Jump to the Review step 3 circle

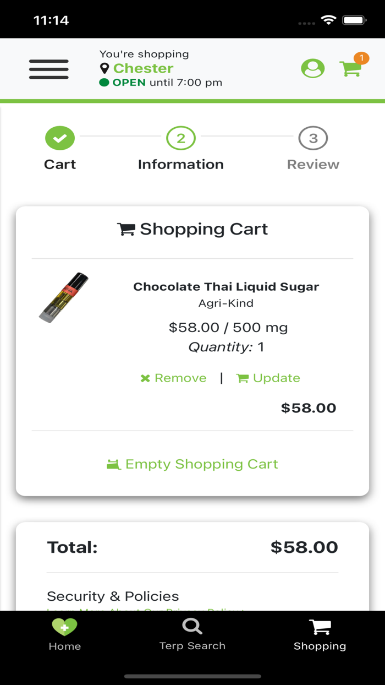tap(313, 138)
